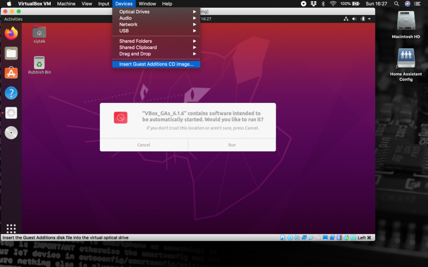Viewport: 428px width, 267px height.
Task: Choose Insert Guest Additions CD image
Action: [x=156, y=64]
